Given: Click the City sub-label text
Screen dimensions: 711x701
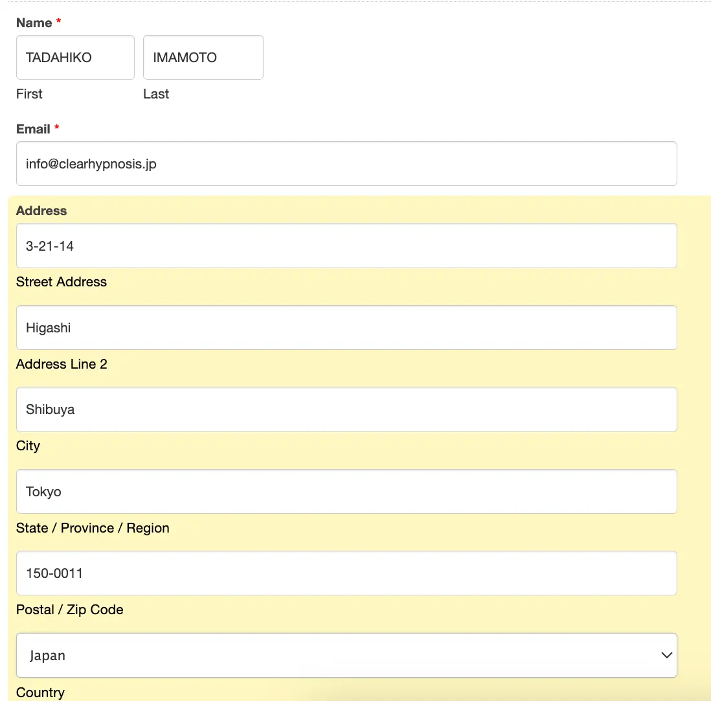Looking at the screenshot, I should pos(28,446).
